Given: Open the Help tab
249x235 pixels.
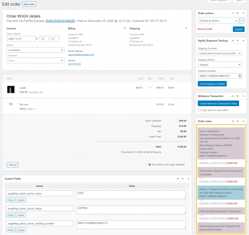Looking at the screenshot, I should pos(240,1).
